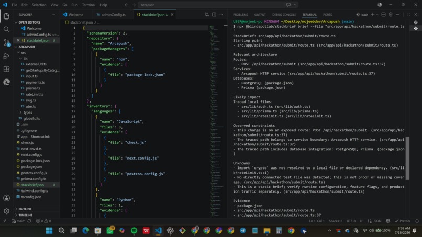Collapse the ARCAPUSH folder section

(16, 47)
